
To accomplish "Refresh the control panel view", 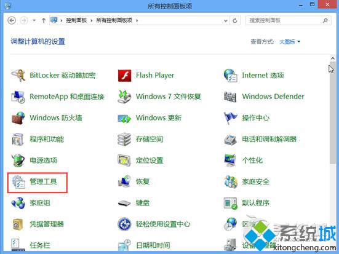I will point(235,20).
